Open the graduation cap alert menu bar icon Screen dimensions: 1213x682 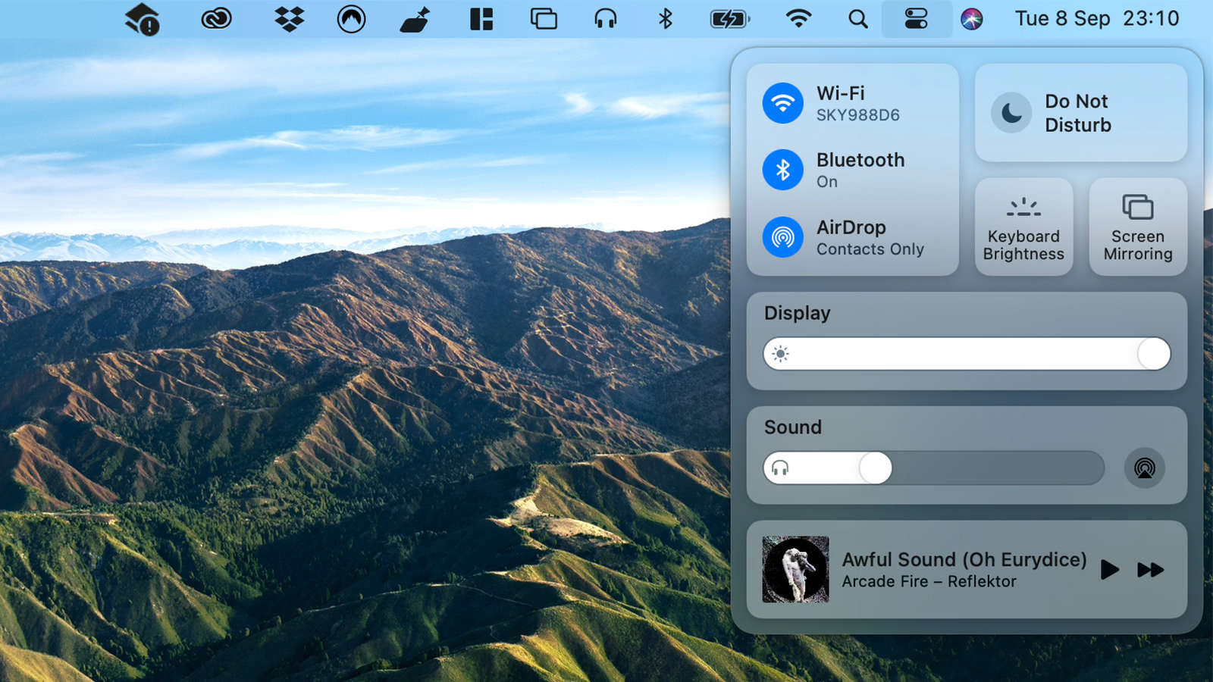click(x=142, y=19)
